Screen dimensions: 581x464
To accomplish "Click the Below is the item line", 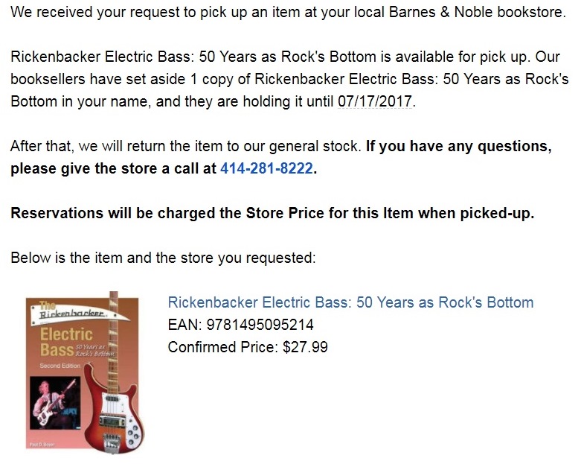I will coord(163,258).
